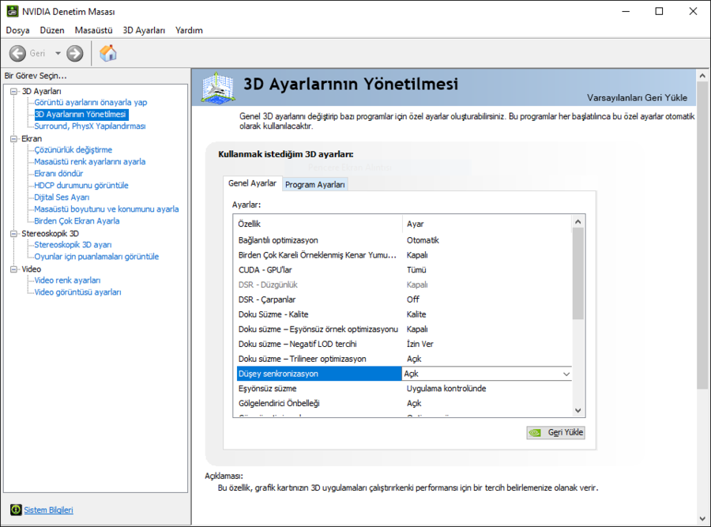
Task: Select the DSR - Çarpanlar row
Action: pos(404,299)
